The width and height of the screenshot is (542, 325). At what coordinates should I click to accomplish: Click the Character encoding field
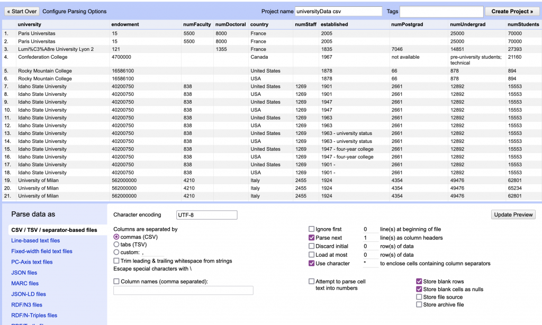(207, 215)
